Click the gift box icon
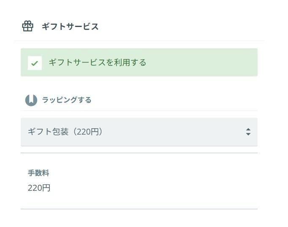Image resolution: width=288 pixels, height=227 pixels. tap(28, 26)
